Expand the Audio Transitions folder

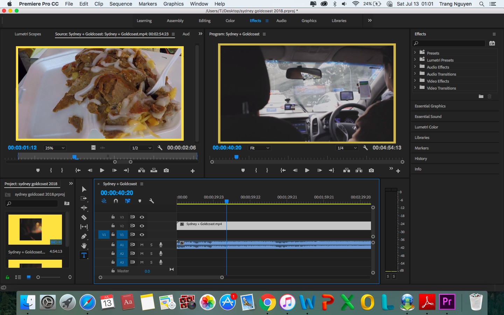[415, 74]
